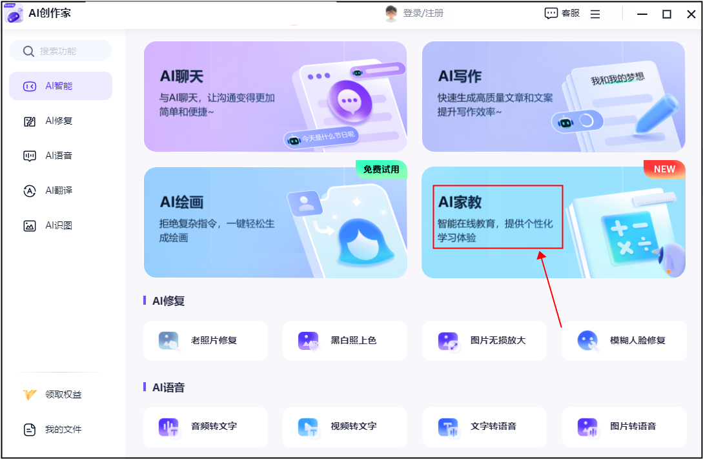The width and height of the screenshot is (703, 459).
Task: Click the 老照片修复 tool button
Action: pyautogui.click(x=205, y=340)
